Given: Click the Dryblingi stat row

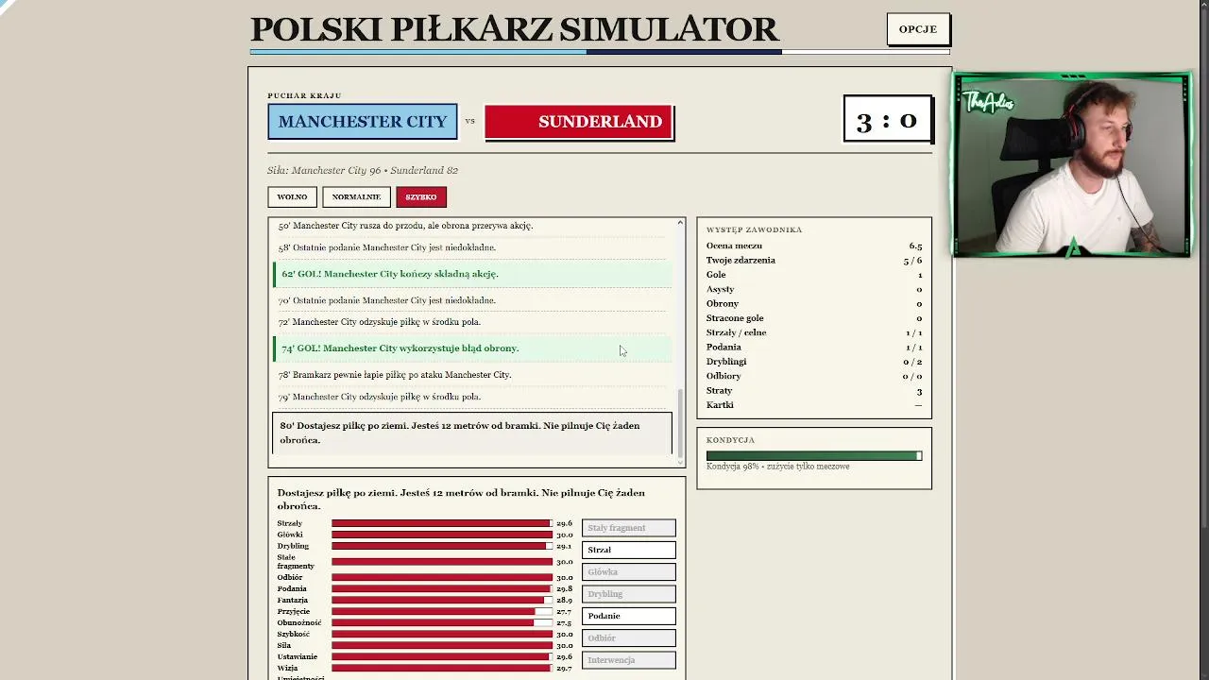Looking at the screenshot, I should pos(814,362).
